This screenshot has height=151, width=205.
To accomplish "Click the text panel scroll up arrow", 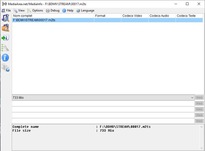I will click(x=201, y=127).
